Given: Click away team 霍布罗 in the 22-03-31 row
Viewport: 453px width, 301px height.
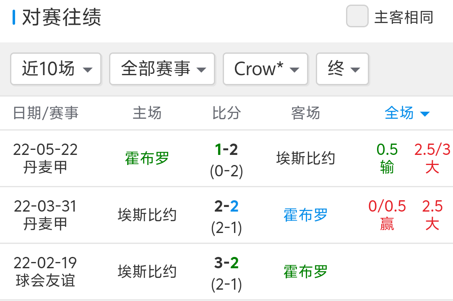Looking at the screenshot, I should (x=305, y=215).
